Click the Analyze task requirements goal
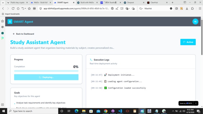The width and height of the screenshot is (203, 114). pos(41,103)
